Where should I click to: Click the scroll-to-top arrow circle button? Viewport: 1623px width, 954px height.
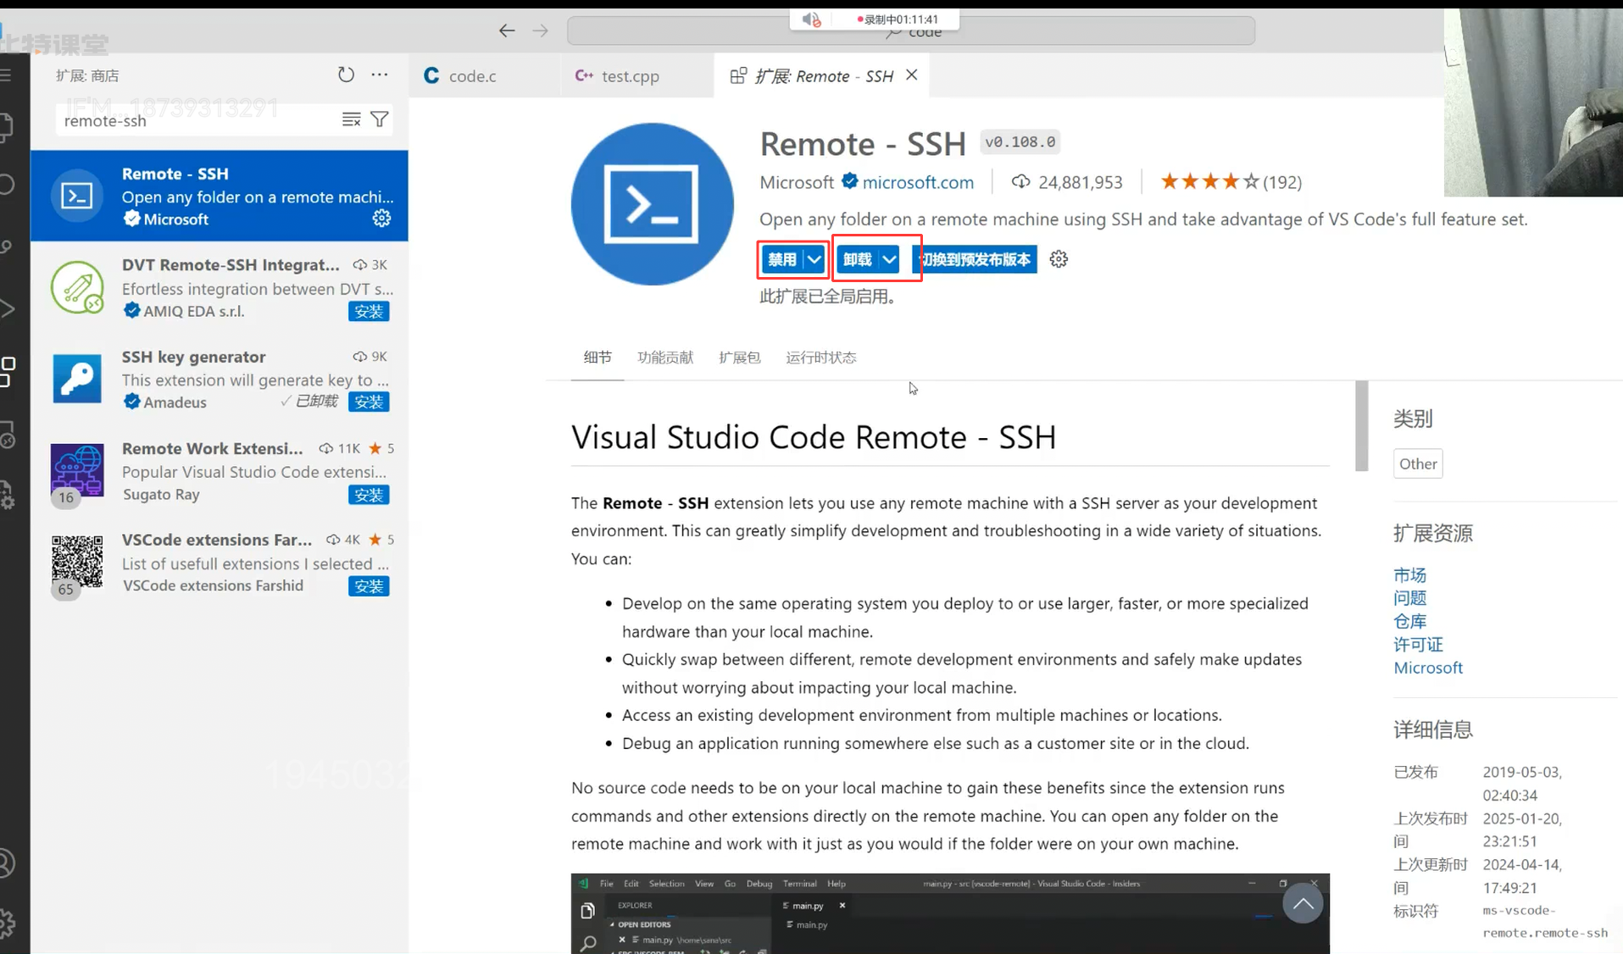pos(1303,903)
